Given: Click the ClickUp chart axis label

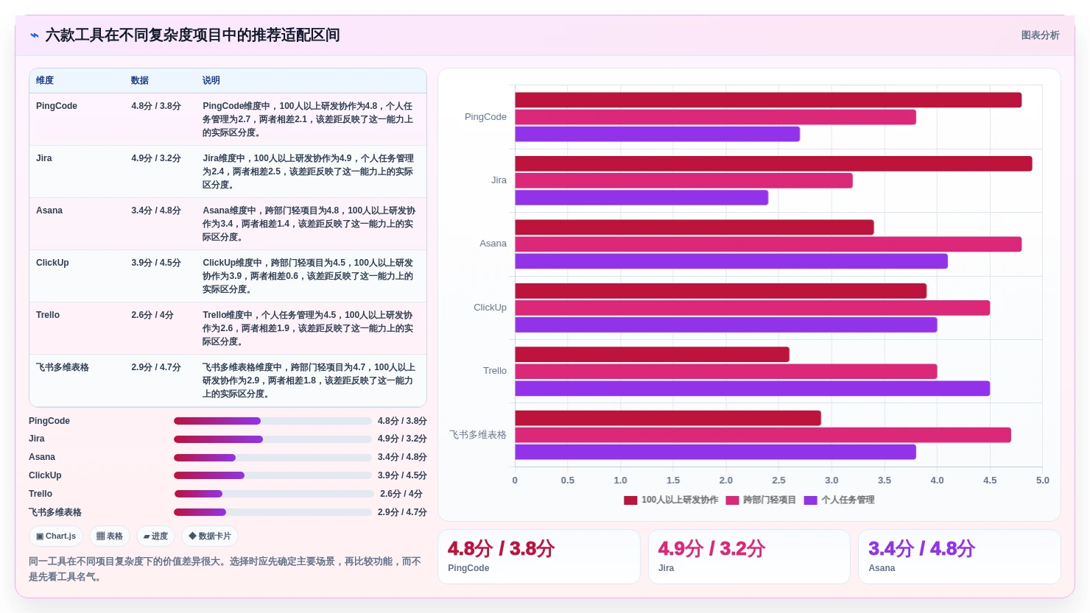Looking at the screenshot, I should [x=490, y=308].
